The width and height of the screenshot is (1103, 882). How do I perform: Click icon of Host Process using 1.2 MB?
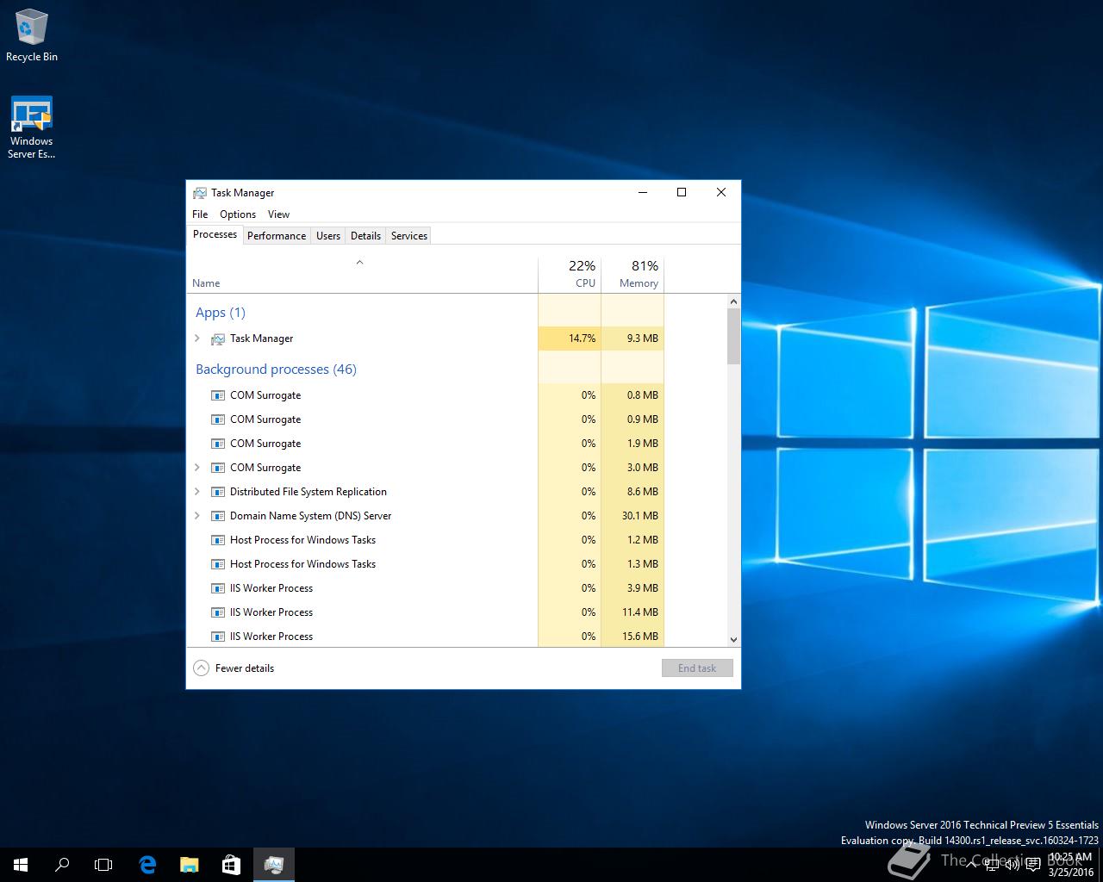coord(218,540)
